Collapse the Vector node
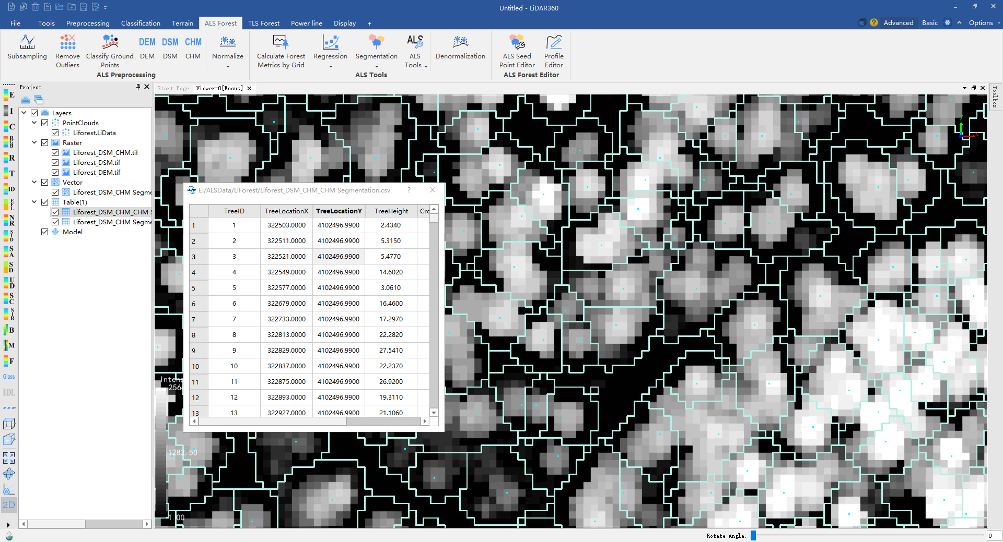The height and width of the screenshot is (542, 1003). (x=34, y=182)
